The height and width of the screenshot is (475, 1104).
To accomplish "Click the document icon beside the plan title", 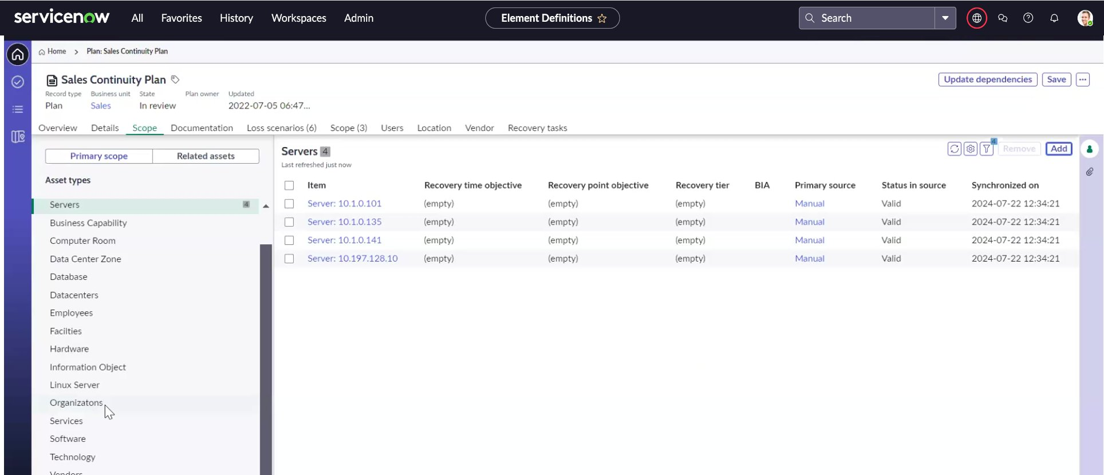I will [52, 80].
